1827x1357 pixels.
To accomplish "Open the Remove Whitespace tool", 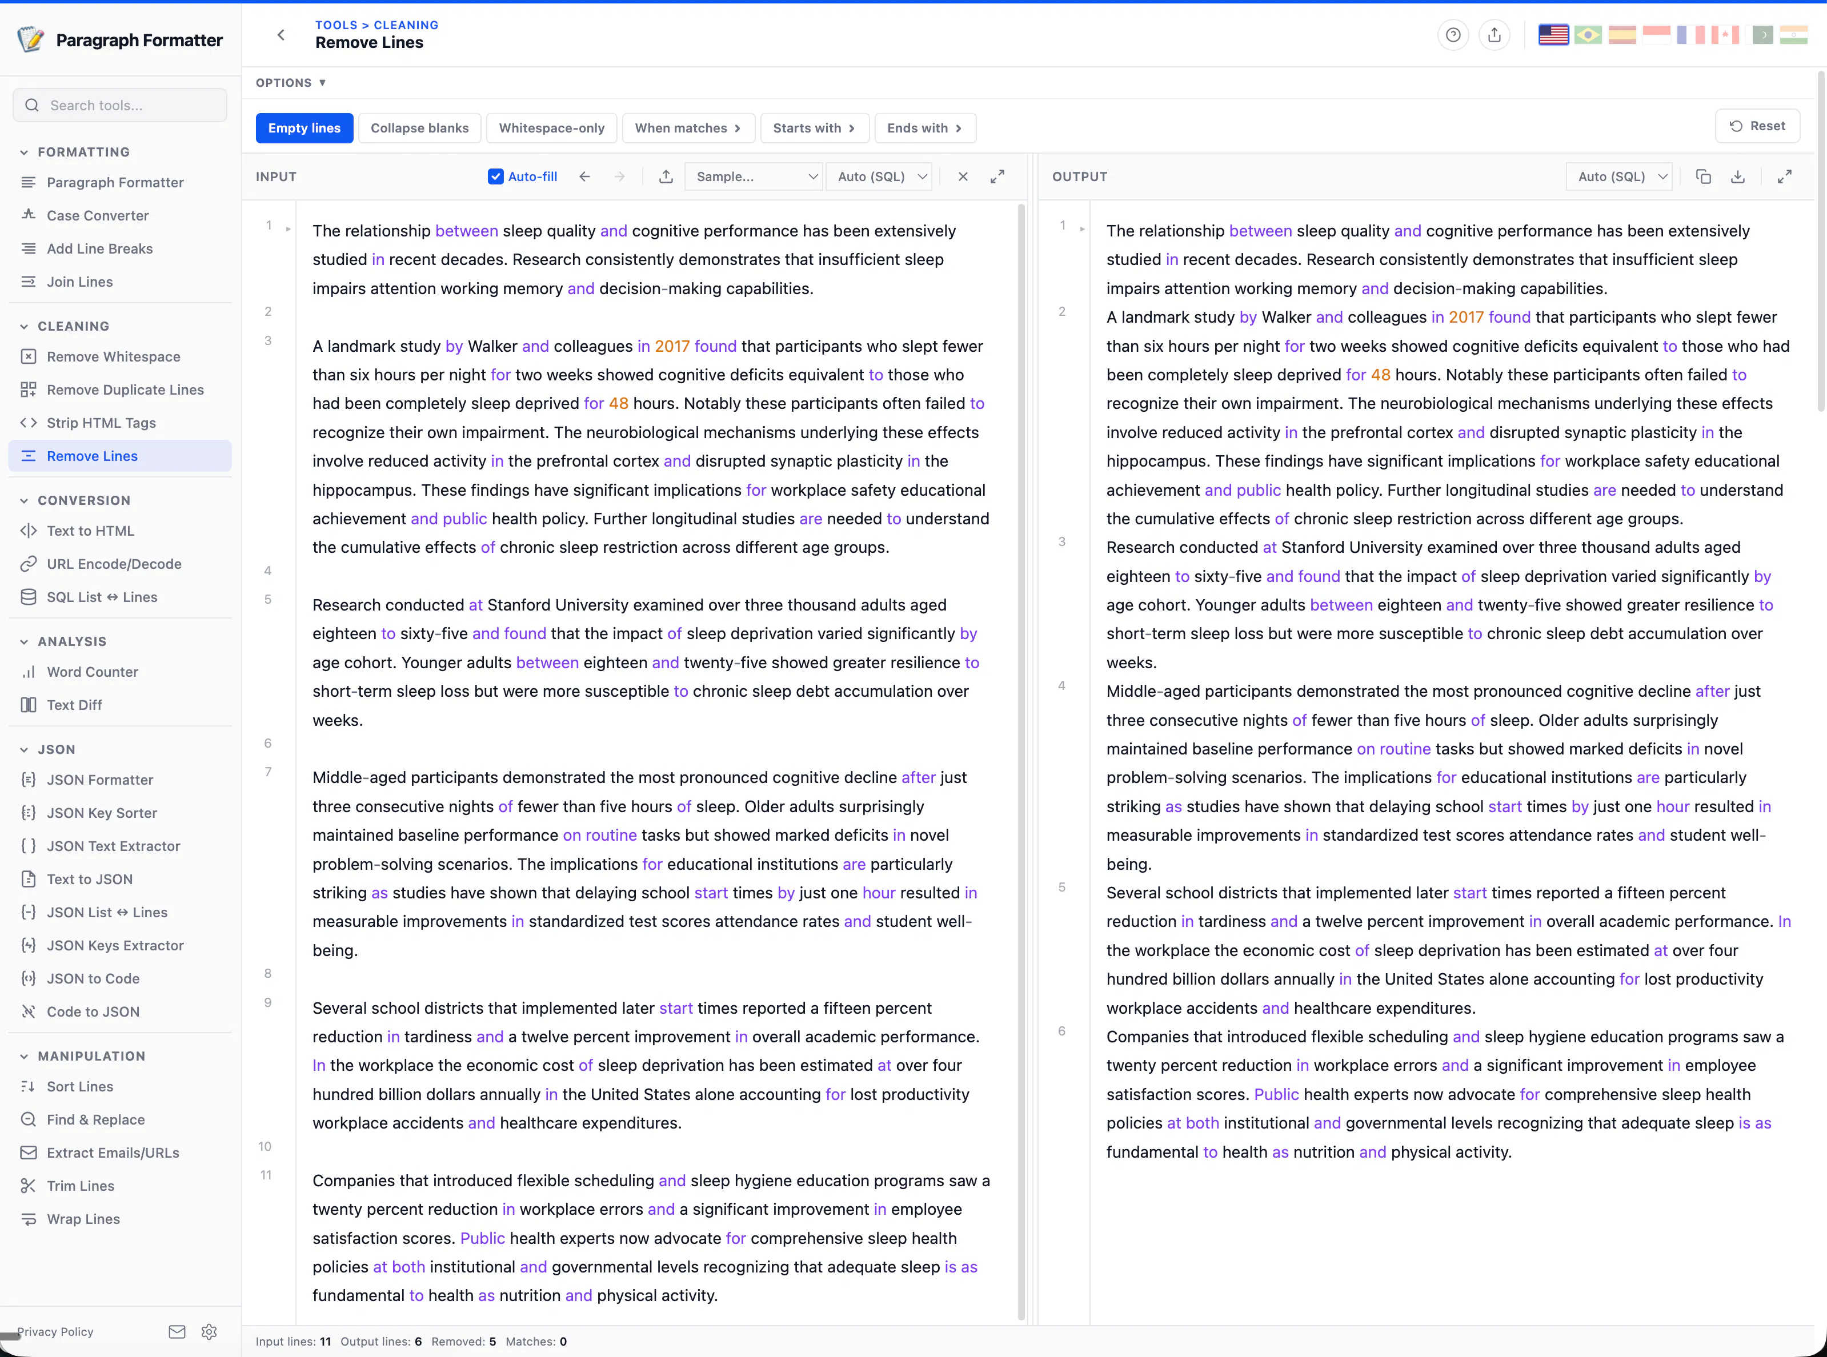I will pos(120,356).
